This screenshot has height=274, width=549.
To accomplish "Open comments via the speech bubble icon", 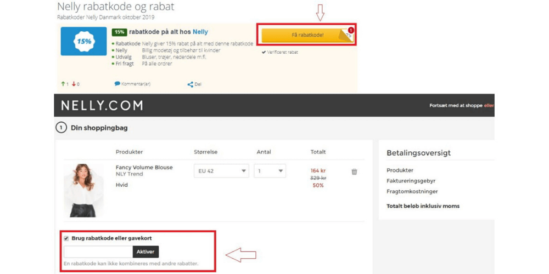I will (x=117, y=84).
